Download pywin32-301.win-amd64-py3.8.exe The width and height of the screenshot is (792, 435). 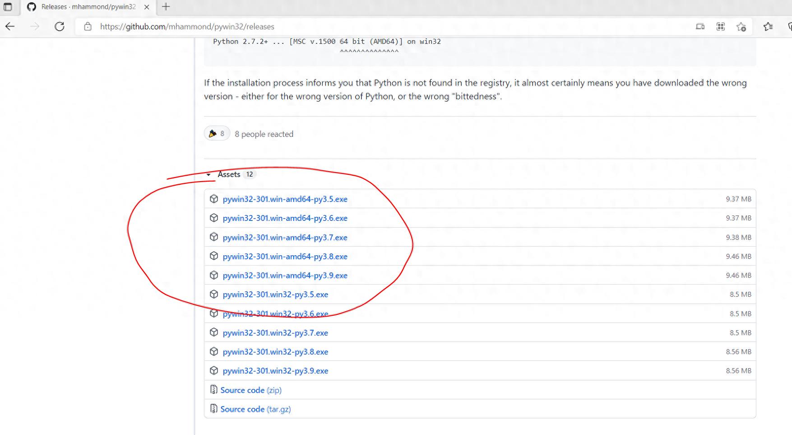[285, 257]
